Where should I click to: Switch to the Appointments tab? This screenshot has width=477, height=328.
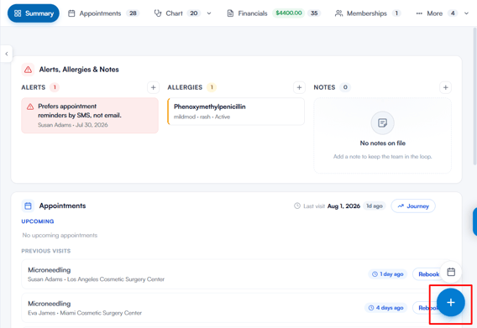point(103,13)
